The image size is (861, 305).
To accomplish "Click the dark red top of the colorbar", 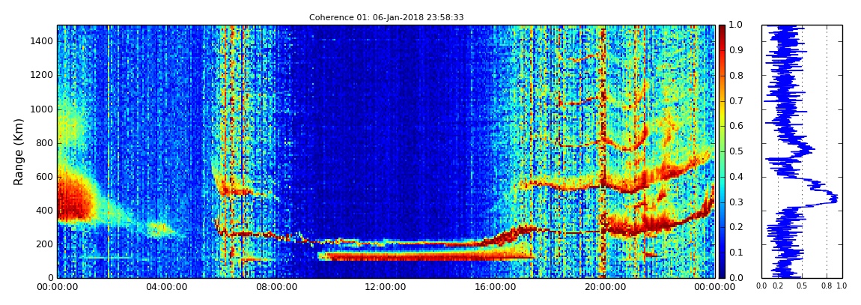I will coord(722,31).
